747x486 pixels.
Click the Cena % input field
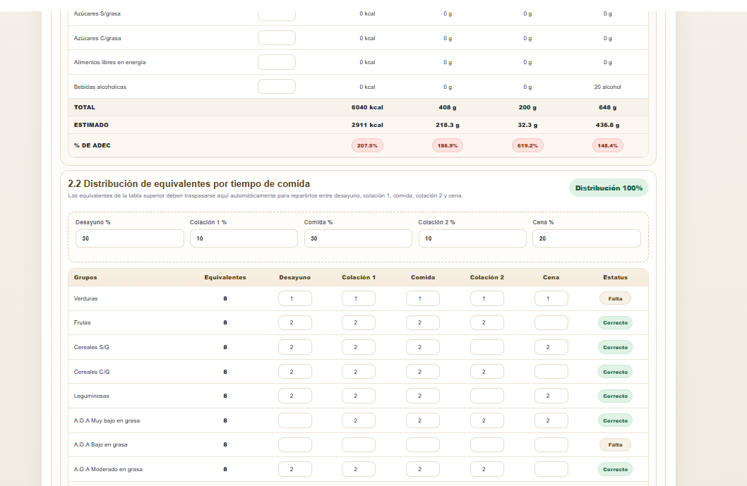[x=587, y=238]
